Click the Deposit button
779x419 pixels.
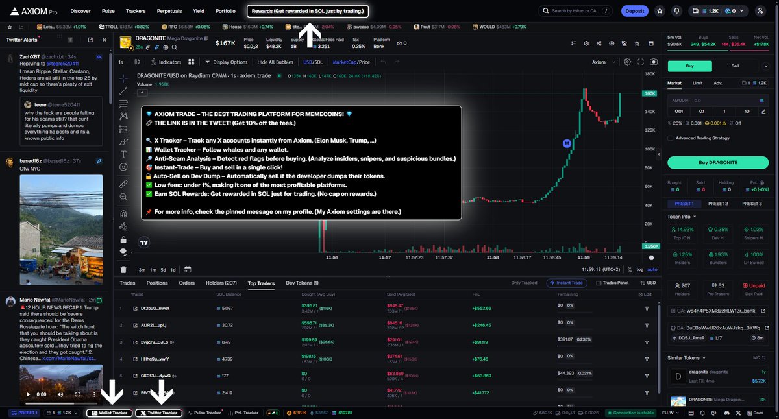[x=634, y=11]
